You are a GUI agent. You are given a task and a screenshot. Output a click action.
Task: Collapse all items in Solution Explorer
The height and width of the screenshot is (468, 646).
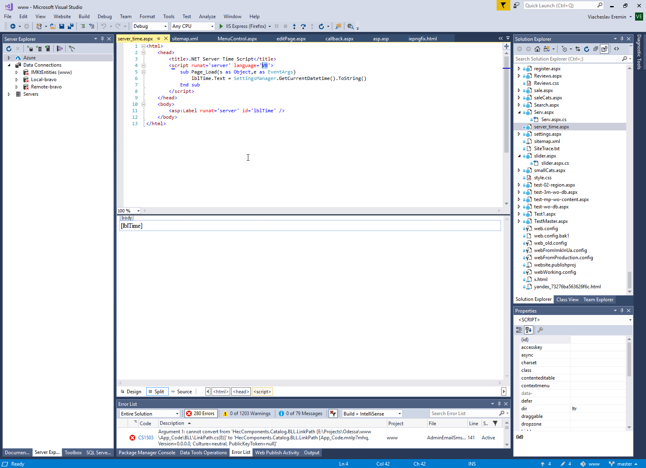point(595,49)
